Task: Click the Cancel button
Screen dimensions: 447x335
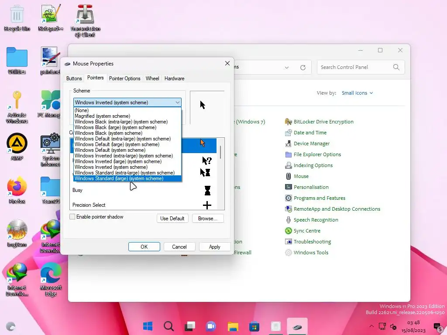Action: (x=179, y=247)
